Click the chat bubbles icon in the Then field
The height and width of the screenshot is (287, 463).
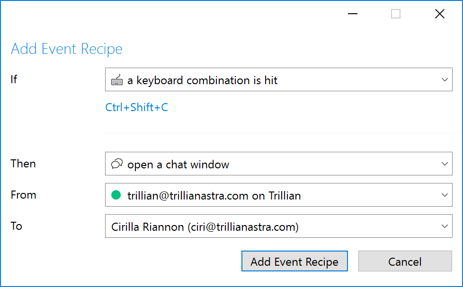coord(117,164)
